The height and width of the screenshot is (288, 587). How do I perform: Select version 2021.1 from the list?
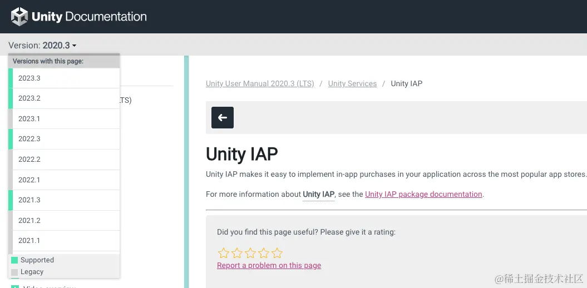[64, 241]
